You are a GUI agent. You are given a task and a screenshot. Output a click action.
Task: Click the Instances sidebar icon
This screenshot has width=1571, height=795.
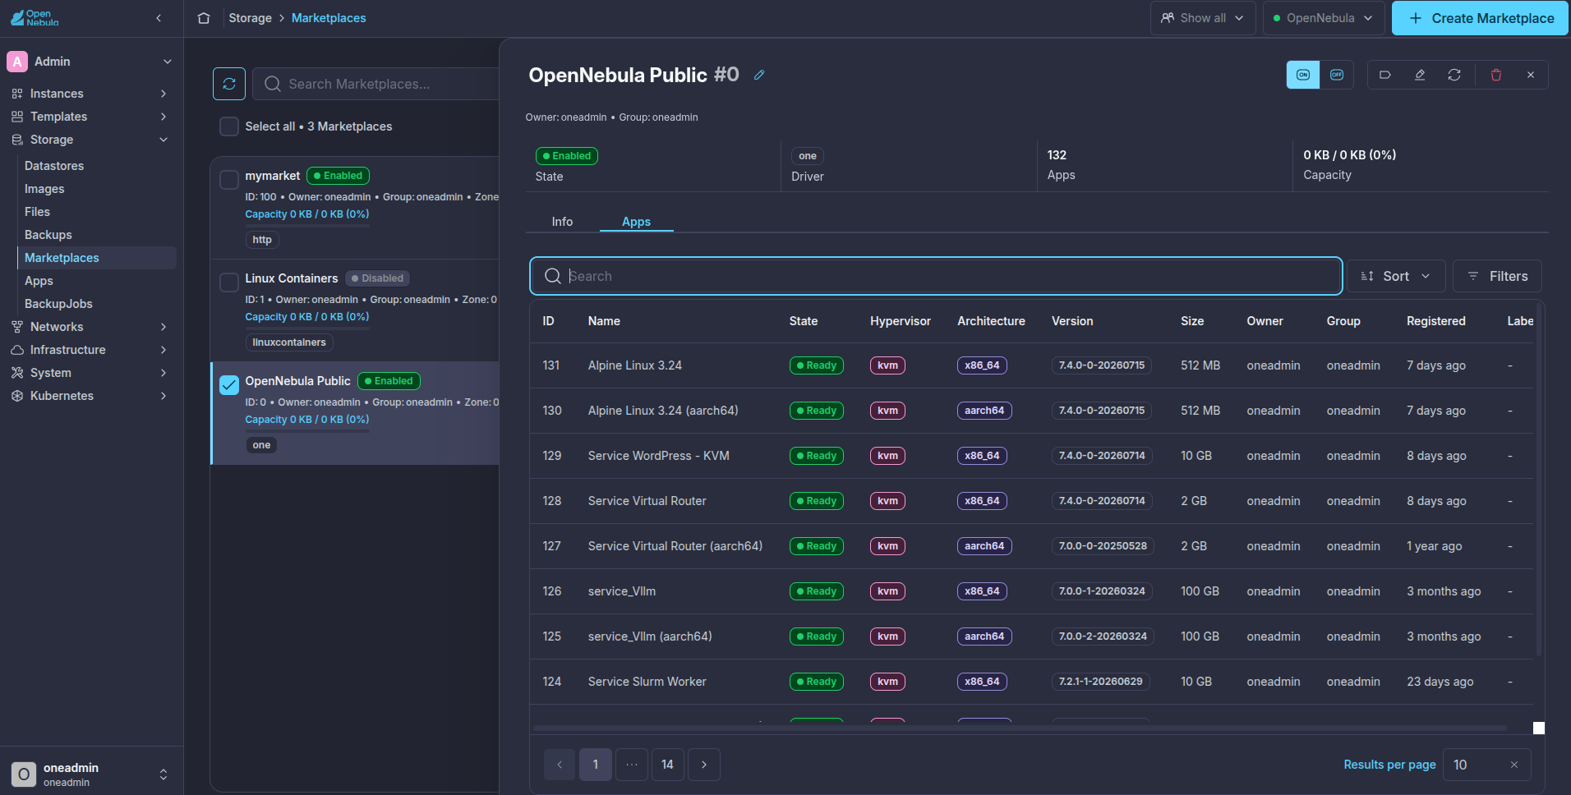pos(17,94)
